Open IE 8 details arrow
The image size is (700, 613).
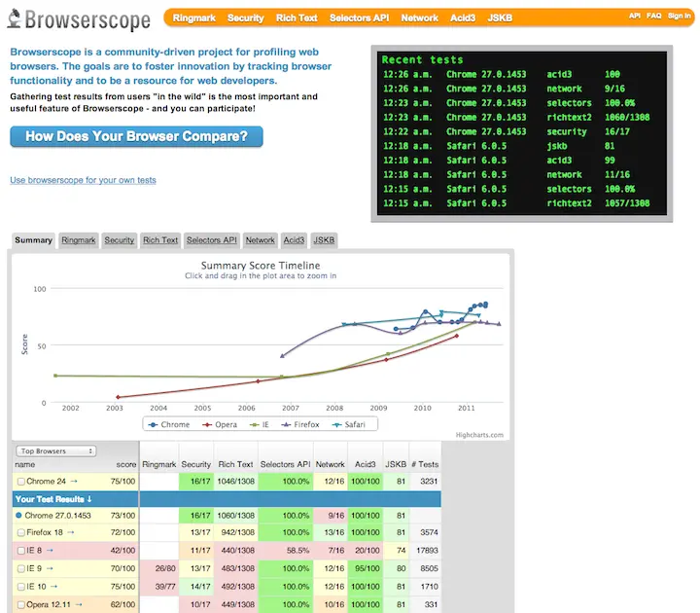[50, 550]
